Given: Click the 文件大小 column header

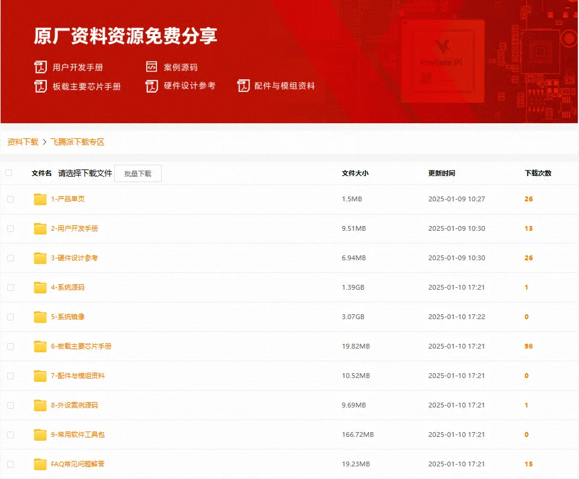Looking at the screenshot, I should click(355, 173).
